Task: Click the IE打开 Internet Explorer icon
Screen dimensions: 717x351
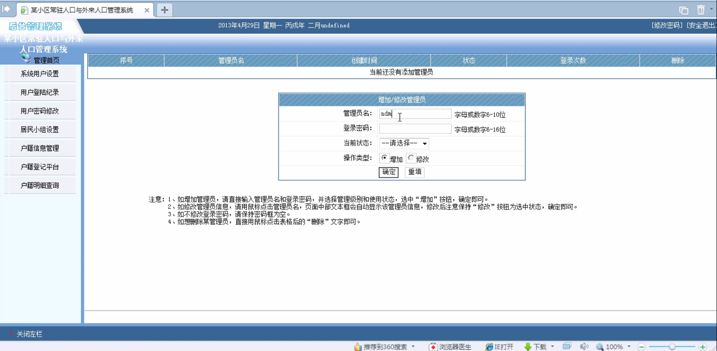Action: 489,347
